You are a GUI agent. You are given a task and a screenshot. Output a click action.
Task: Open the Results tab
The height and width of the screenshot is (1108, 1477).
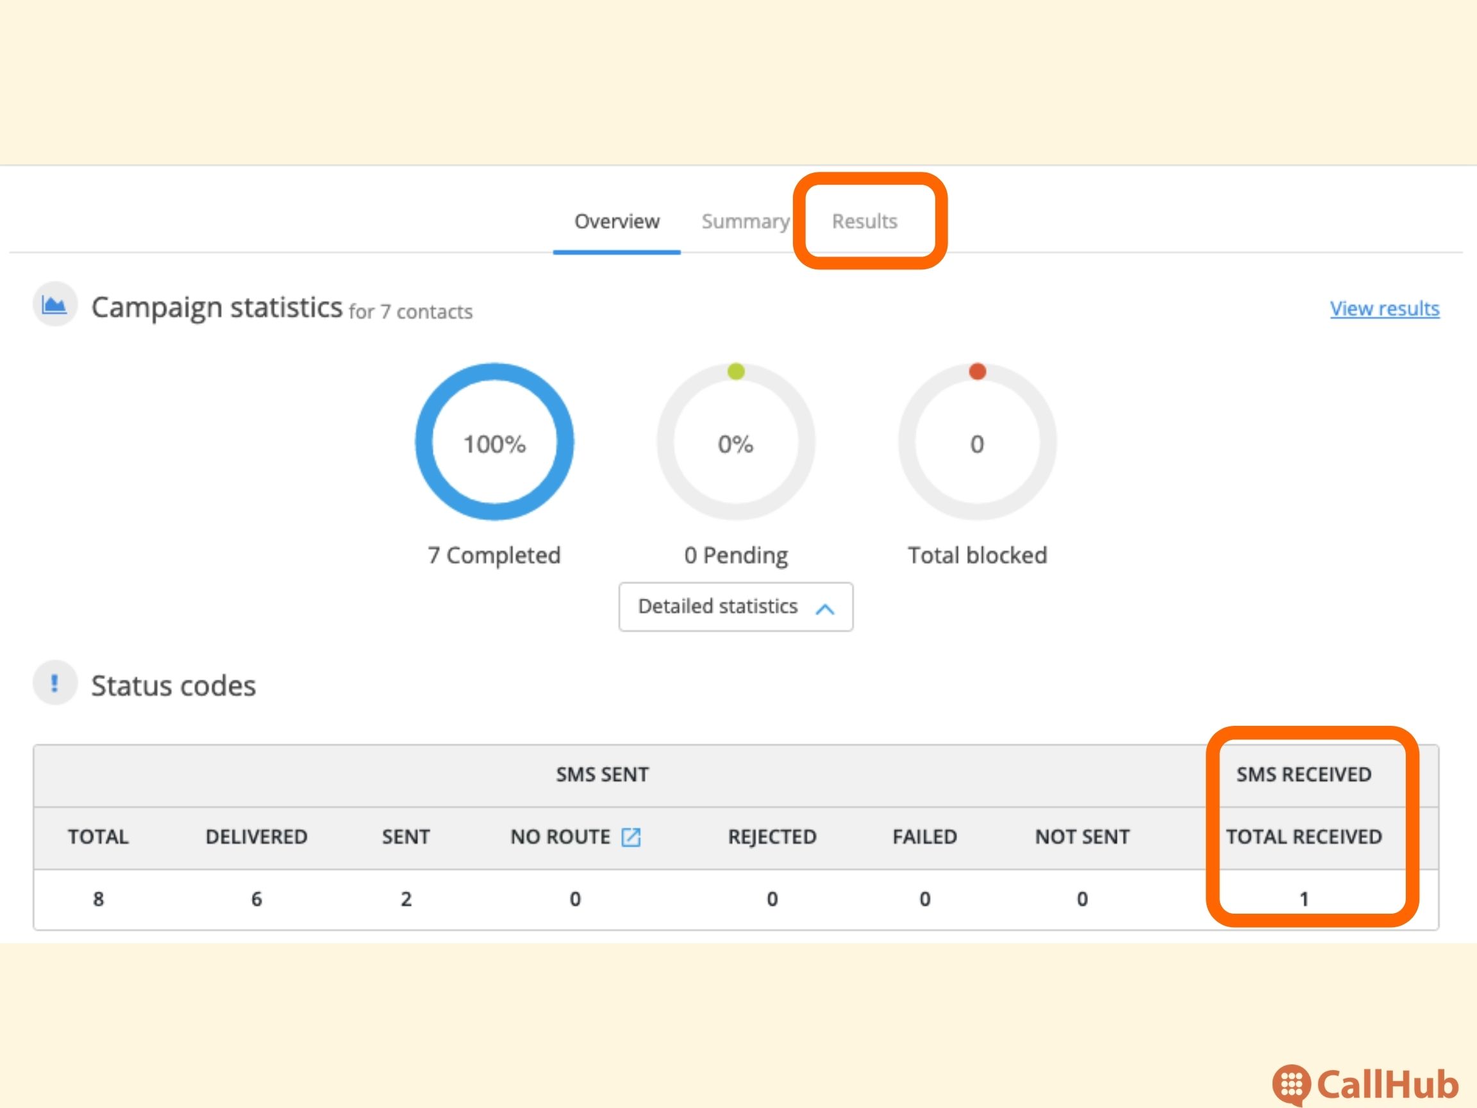click(x=864, y=221)
